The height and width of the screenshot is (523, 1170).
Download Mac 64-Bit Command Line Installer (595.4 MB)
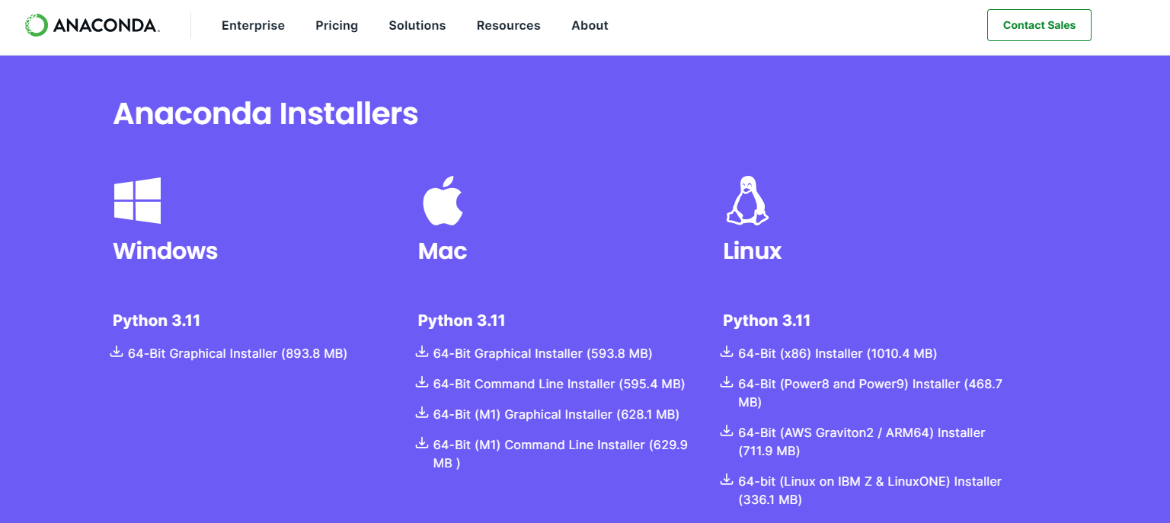point(559,384)
